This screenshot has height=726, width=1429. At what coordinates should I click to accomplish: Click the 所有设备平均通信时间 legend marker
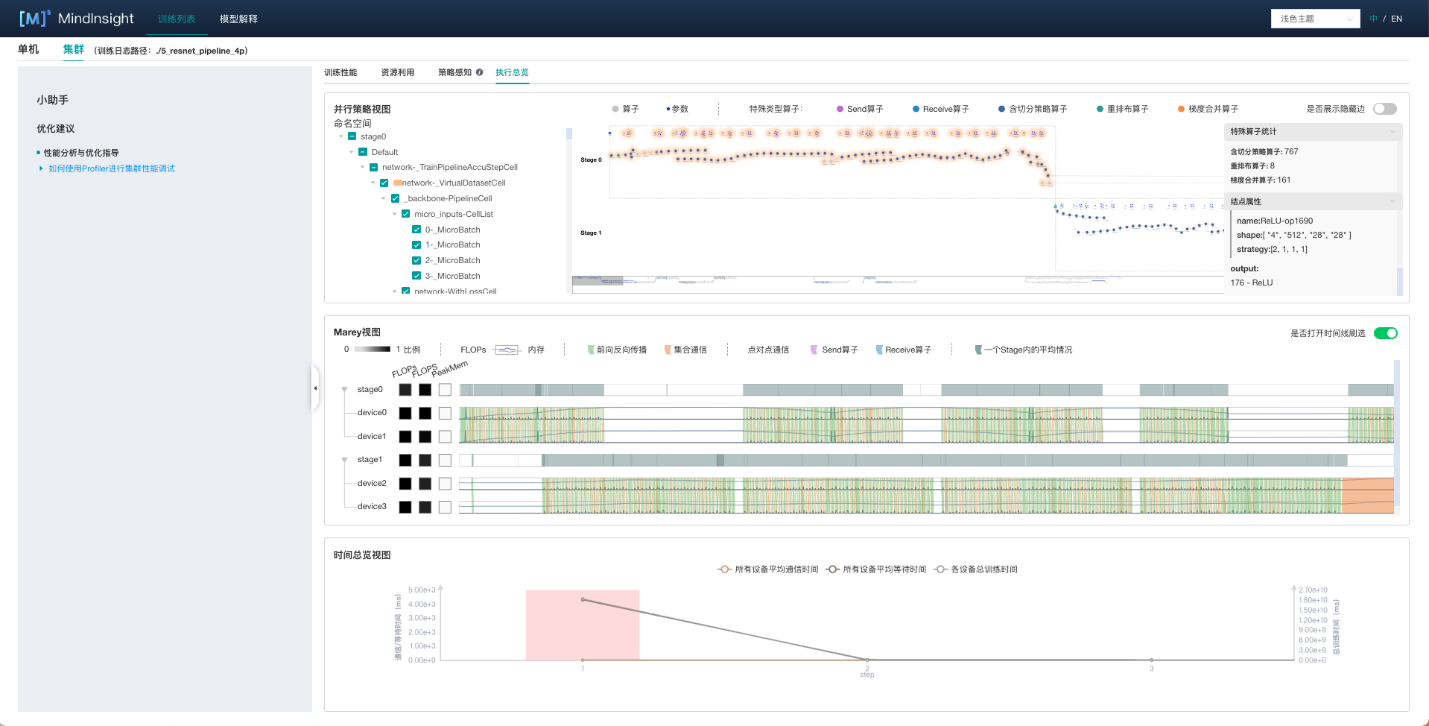pos(723,569)
